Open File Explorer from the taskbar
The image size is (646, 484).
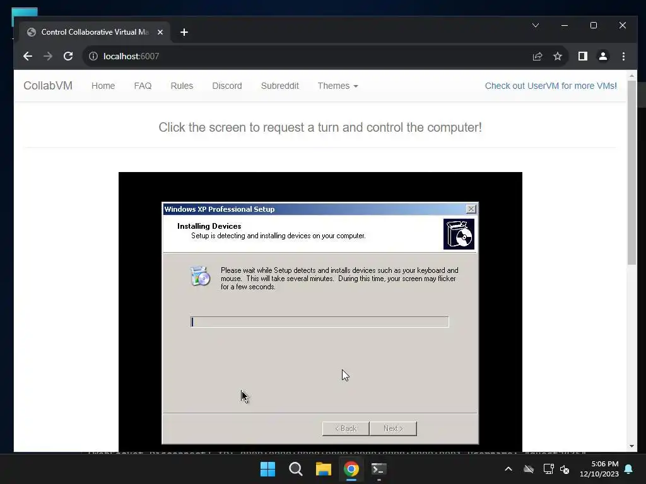[324, 469]
